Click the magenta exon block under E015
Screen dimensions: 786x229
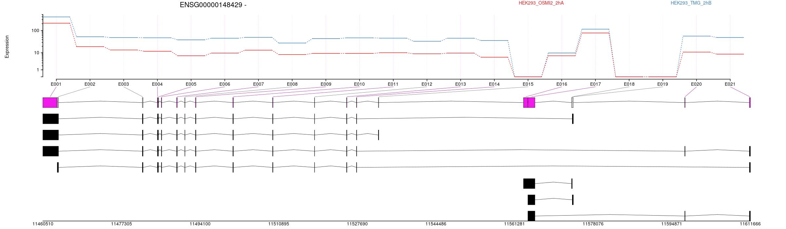pyautogui.click(x=529, y=102)
